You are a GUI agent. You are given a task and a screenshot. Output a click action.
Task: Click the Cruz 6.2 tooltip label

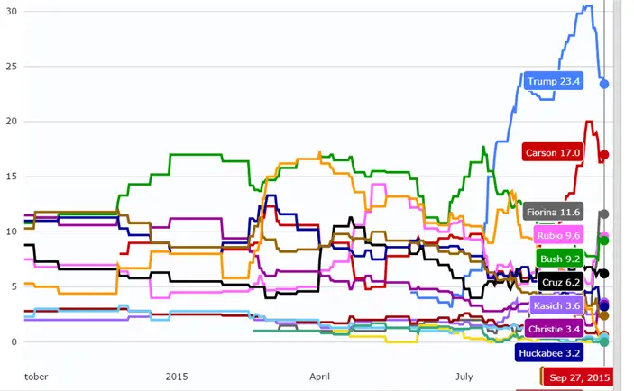[561, 282]
